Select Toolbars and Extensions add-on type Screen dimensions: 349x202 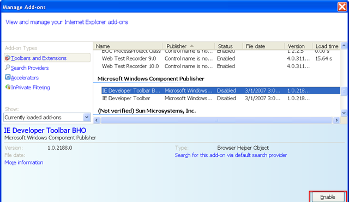47,58
